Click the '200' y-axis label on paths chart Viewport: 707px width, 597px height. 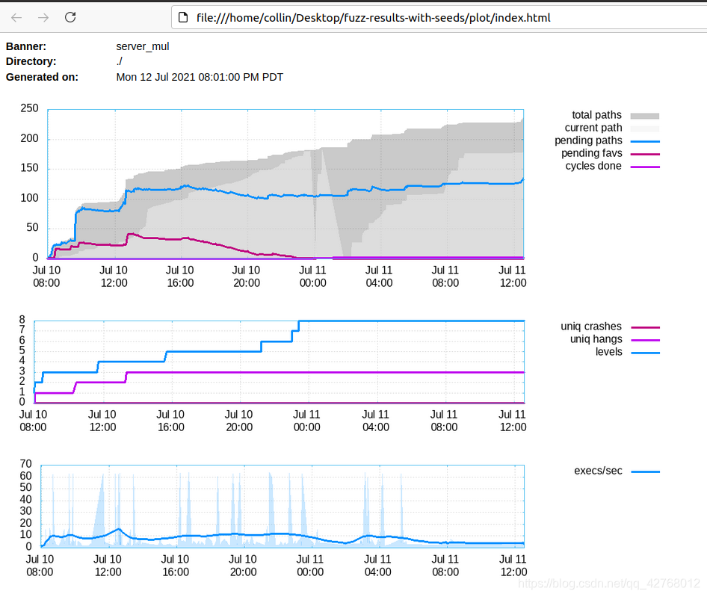coord(29,138)
